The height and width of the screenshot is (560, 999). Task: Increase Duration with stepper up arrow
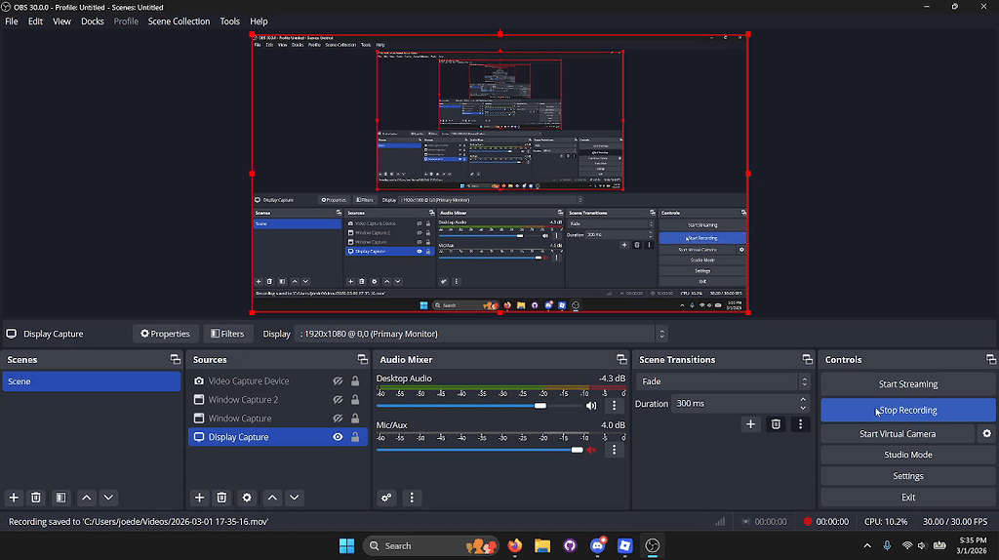[x=803, y=399]
